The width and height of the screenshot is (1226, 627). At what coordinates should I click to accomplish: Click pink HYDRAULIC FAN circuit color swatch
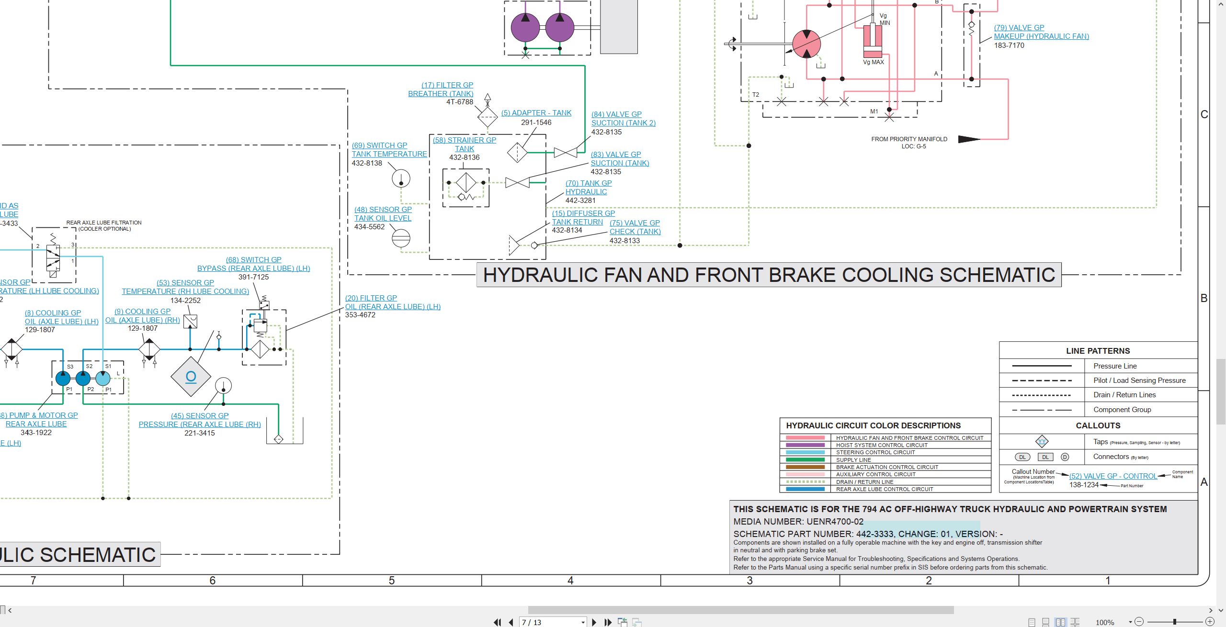point(806,438)
